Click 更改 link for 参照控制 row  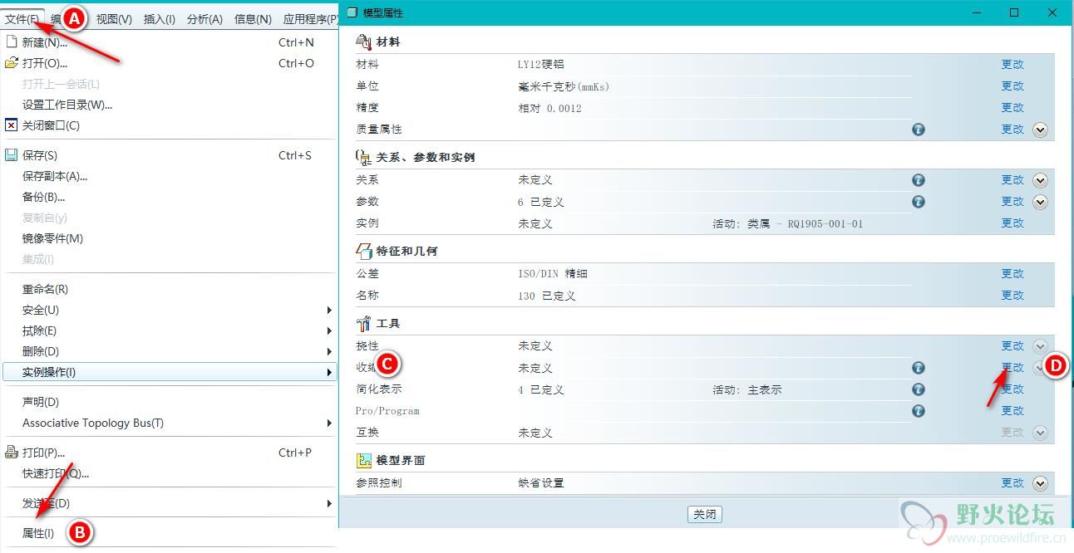1012,483
